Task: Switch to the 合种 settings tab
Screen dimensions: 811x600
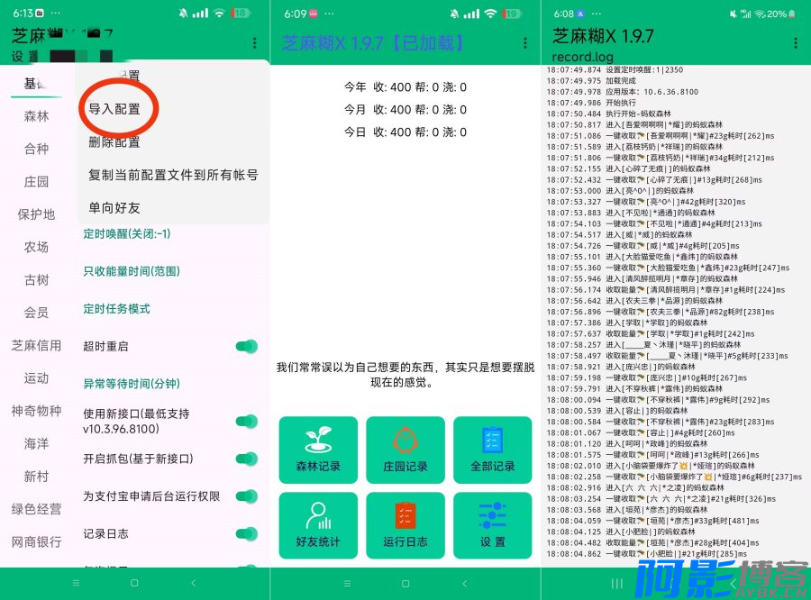Action: click(36, 149)
